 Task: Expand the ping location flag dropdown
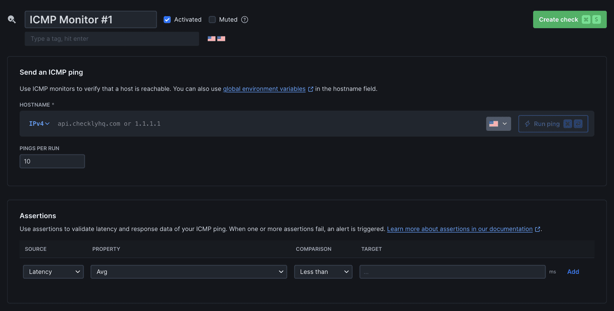click(x=498, y=124)
